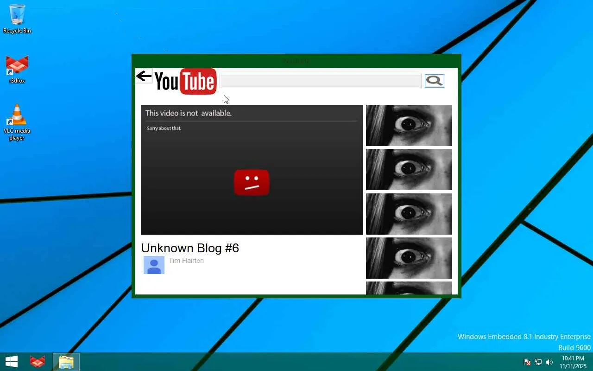The width and height of the screenshot is (593, 371).
Task: Open the channel name "Tim Hairten"
Action: [186, 261]
